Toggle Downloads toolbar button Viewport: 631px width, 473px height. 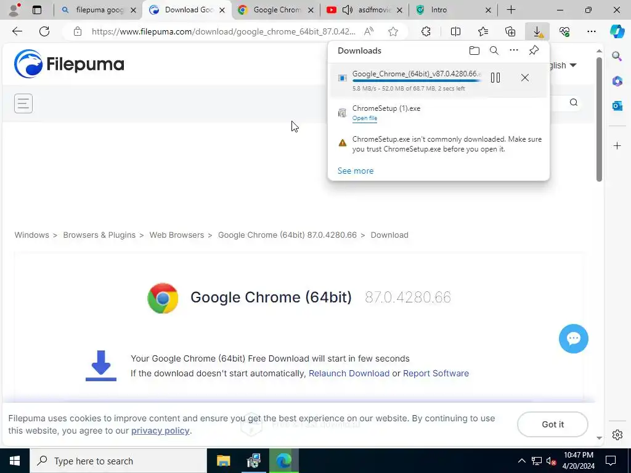coord(537,31)
